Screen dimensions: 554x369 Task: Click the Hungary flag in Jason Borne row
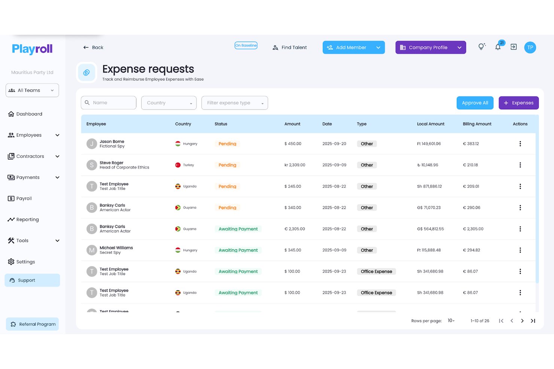coord(178,144)
